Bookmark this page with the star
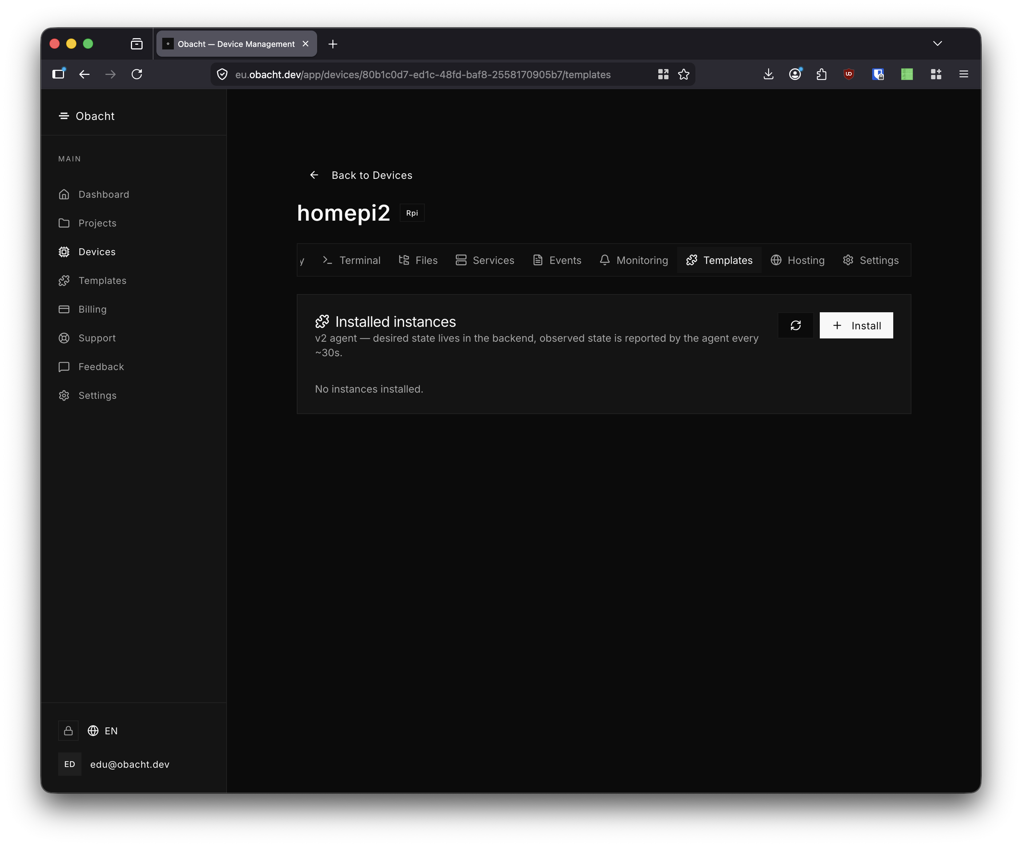Image resolution: width=1022 pixels, height=847 pixels. tap(684, 75)
